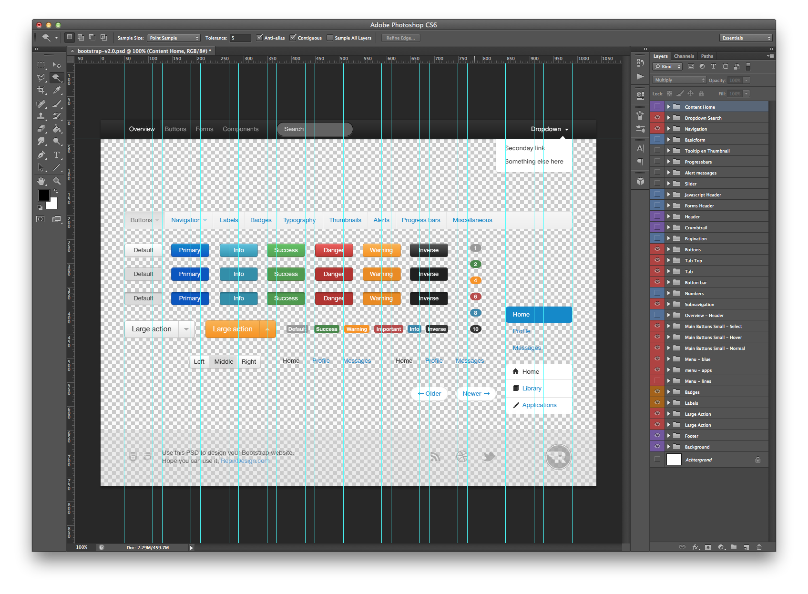Viewport: 808px width, 594px height.
Task: Toggle the Contiguous checkbox
Action: pos(293,38)
